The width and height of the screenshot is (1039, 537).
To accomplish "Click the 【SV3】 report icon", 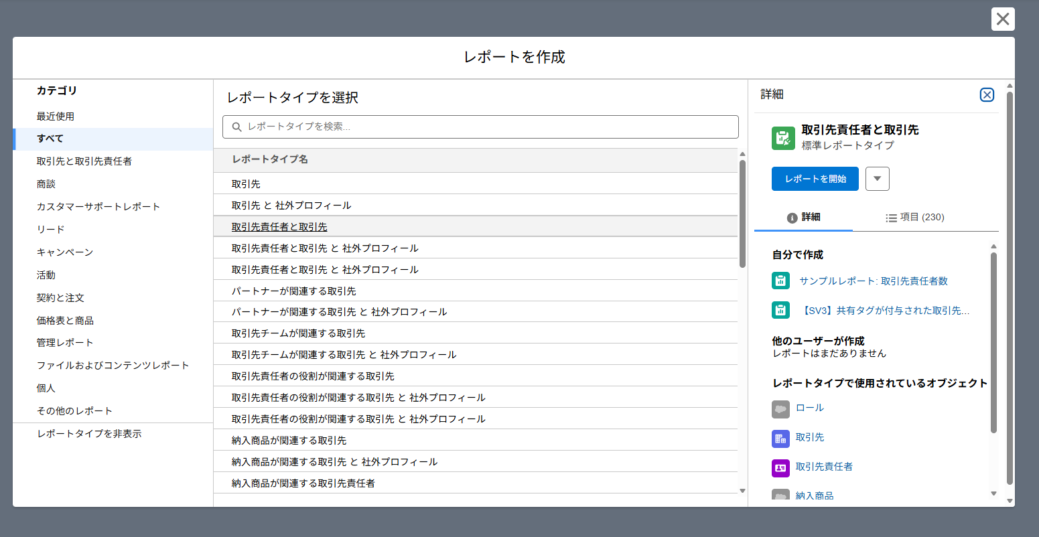I will (780, 310).
